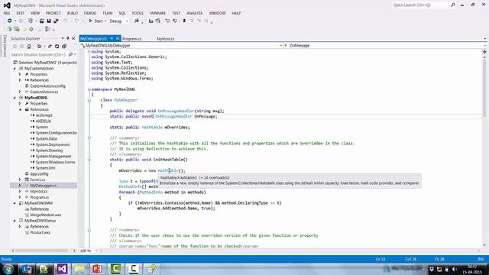Collapse the MyRealDWGSetup project node
Screen dimensions: 489x275
15,221
